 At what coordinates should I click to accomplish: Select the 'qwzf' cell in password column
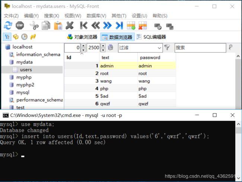[x=157, y=104]
